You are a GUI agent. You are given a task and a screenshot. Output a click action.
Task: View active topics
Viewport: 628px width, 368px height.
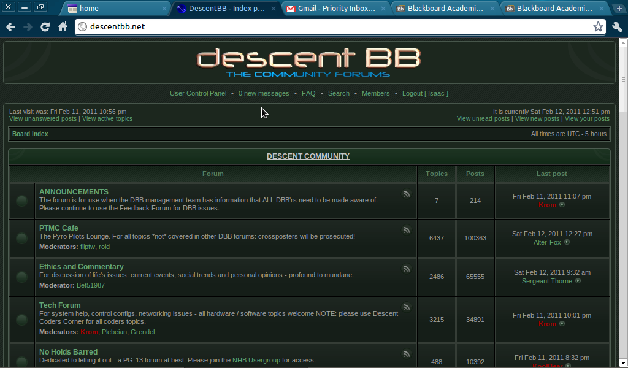(107, 118)
